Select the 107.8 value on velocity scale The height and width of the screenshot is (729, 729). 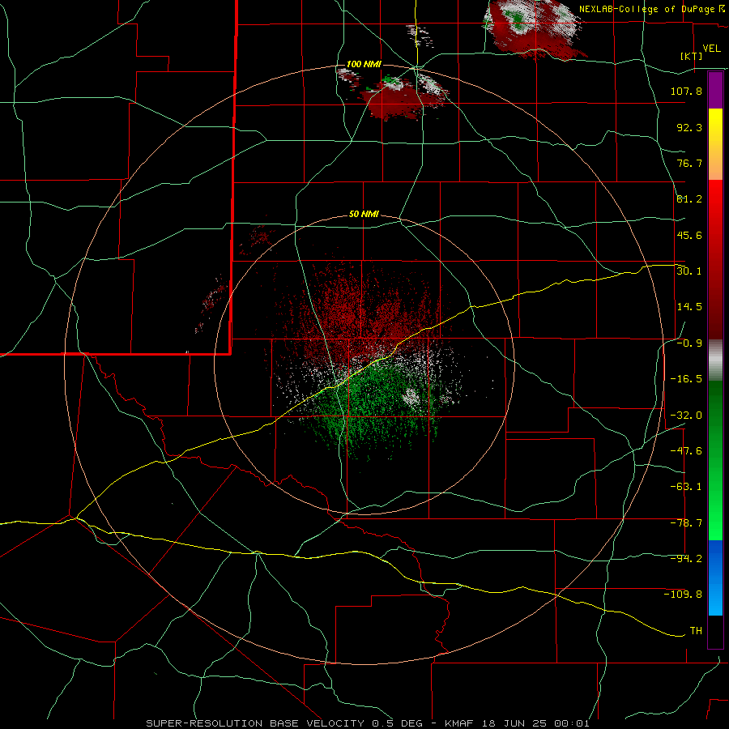pos(686,91)
